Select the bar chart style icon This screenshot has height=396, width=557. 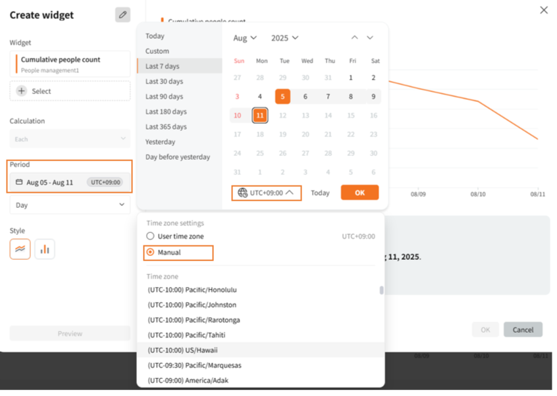pyautogui.click(x=45, y=249)
